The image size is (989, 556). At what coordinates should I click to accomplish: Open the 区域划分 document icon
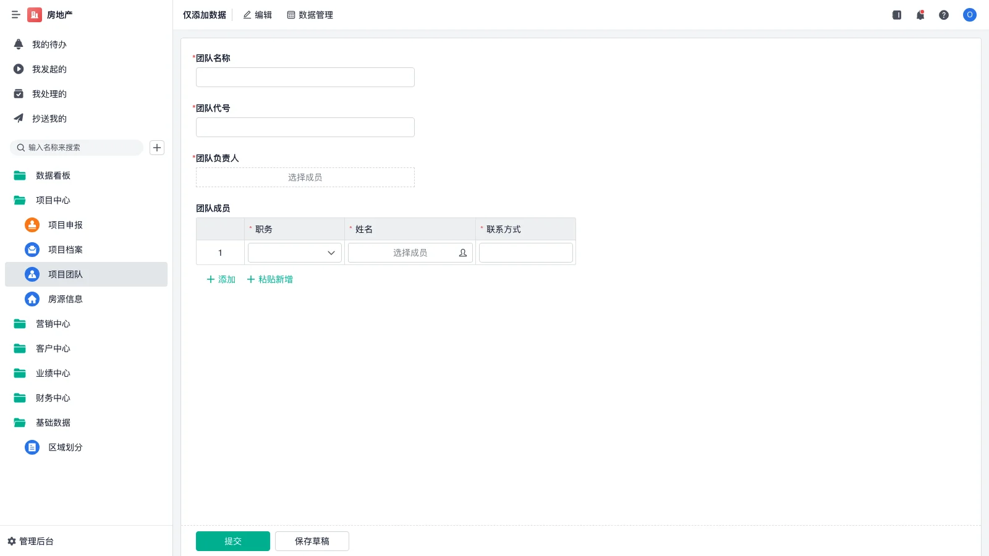[x=32, y=447]
